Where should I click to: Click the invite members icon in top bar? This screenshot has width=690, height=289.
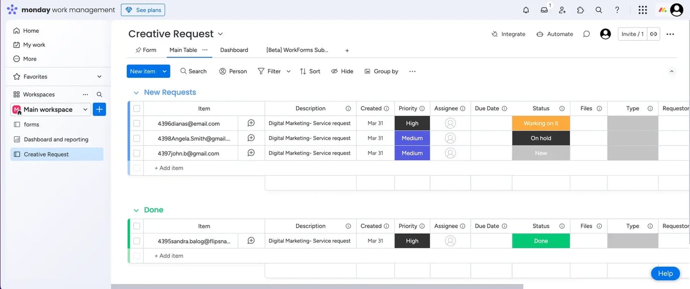[x=562, y=10]
